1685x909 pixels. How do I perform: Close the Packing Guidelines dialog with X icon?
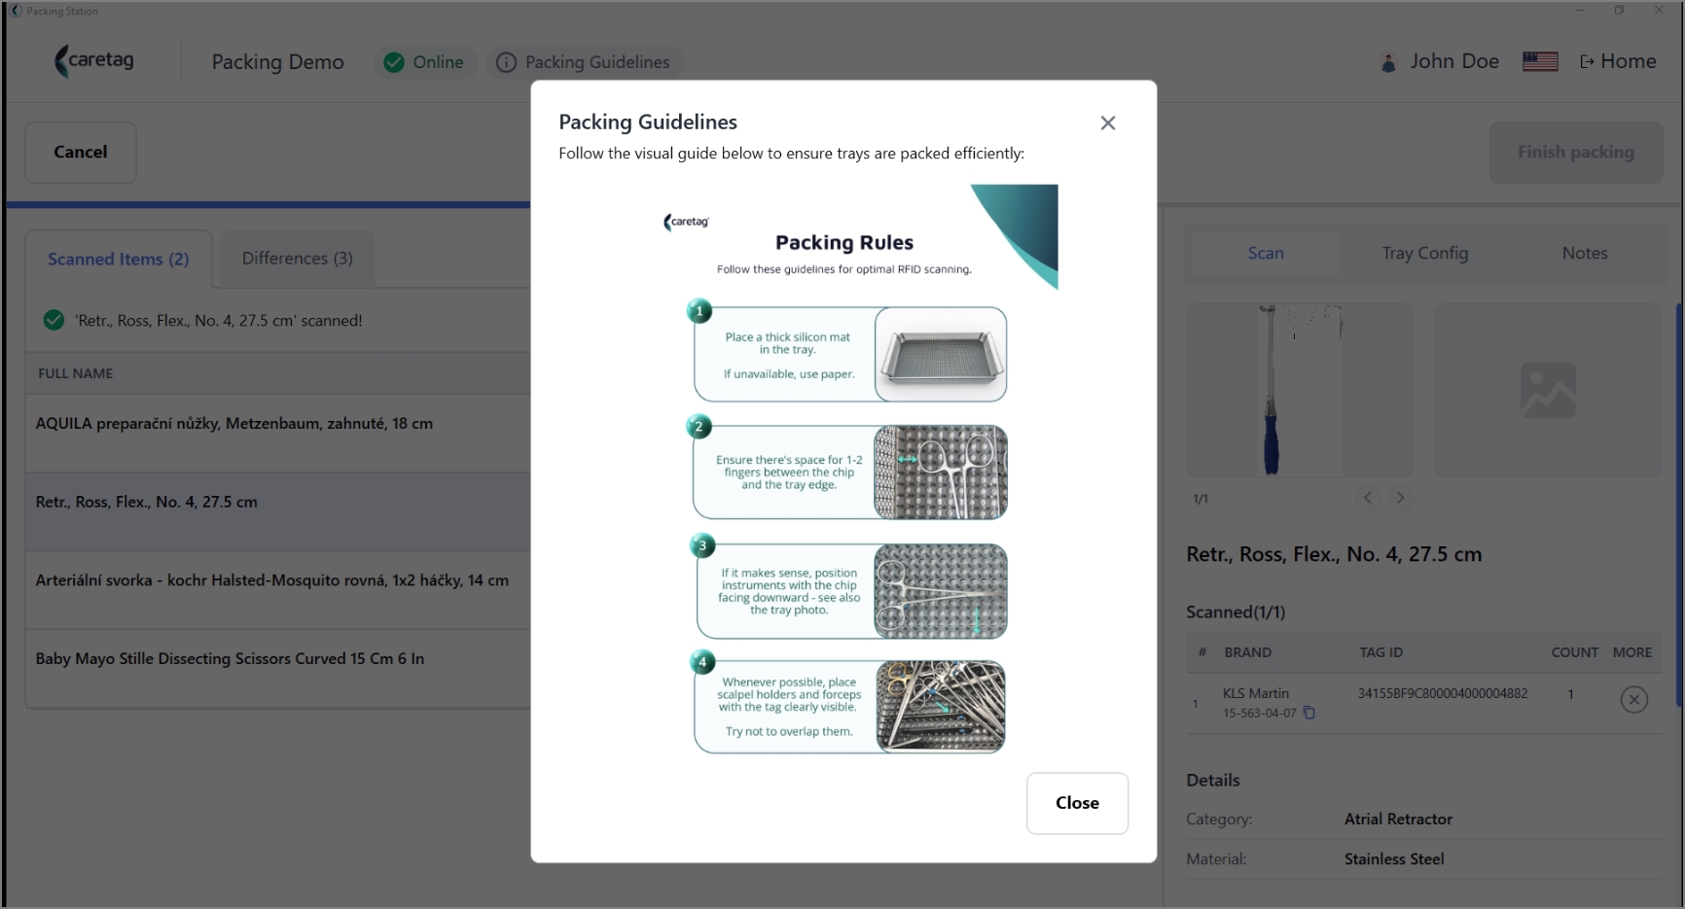1107,123
